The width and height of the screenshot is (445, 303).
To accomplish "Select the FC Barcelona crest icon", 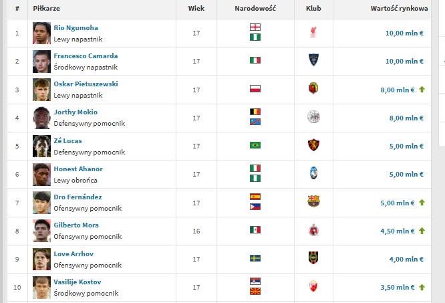I will pos(313,201).
